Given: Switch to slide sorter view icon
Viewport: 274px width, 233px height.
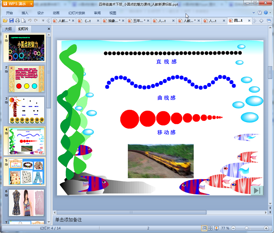Looking at the screenshot, I should (x=210, y=228).
